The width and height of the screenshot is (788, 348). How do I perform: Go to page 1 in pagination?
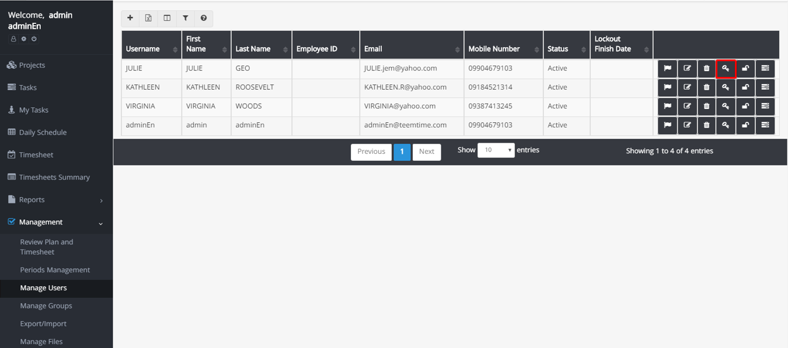(402, 152)
